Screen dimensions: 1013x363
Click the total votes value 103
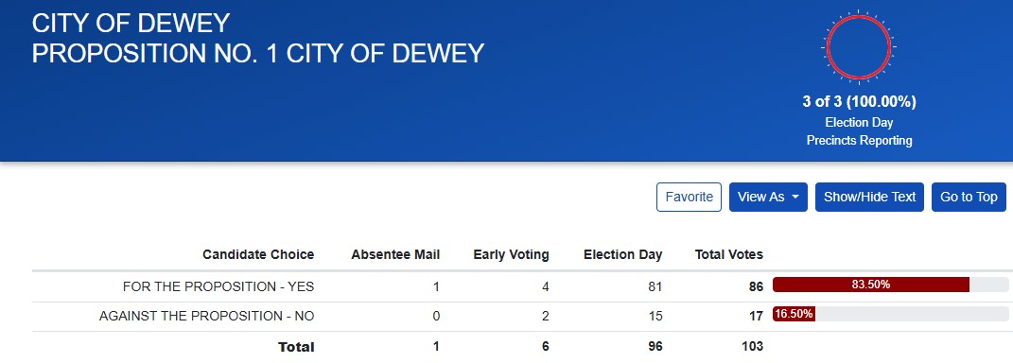click(x=752, y=346)
